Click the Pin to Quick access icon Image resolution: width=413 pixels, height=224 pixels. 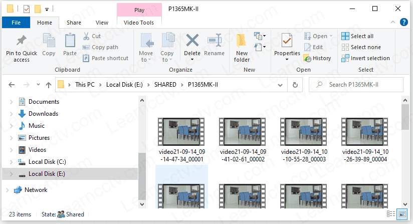[22, 41]
